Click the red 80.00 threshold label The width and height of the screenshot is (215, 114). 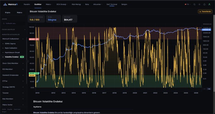point(32,39)
